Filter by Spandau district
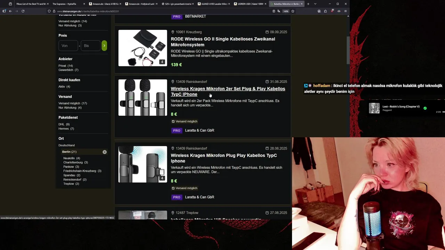Screen dimensions: 445x250 tap(72, 175)
